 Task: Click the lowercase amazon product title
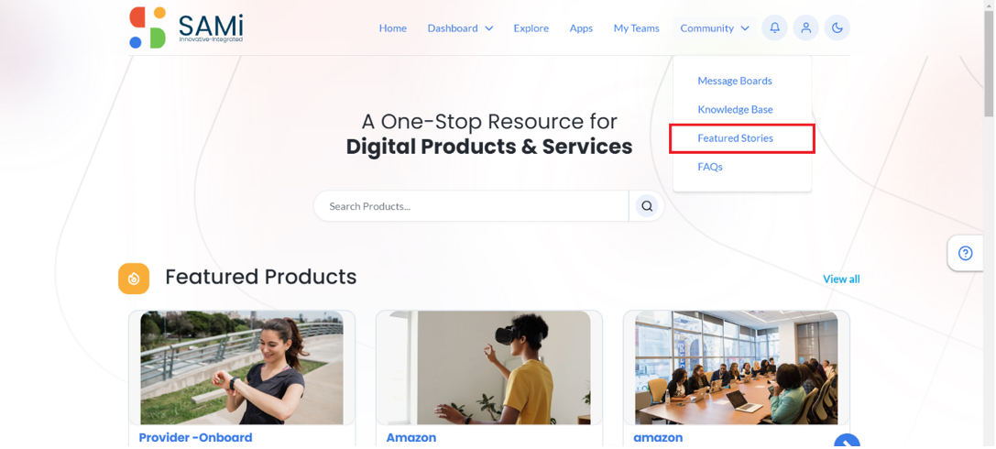pos(658,438)
